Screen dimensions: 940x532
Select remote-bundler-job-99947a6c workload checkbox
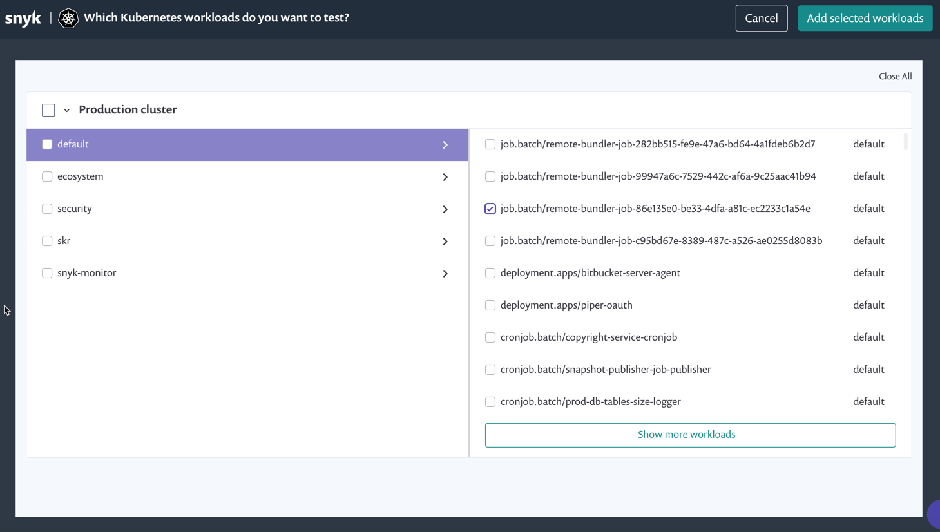[x=490, y=176]
